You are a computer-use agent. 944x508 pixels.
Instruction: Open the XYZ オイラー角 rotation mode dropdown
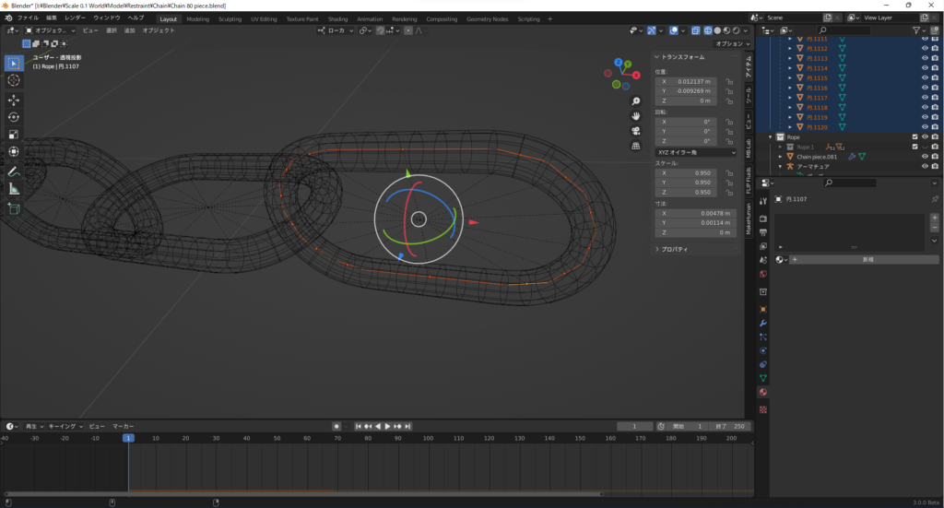(x=696, y=152)
